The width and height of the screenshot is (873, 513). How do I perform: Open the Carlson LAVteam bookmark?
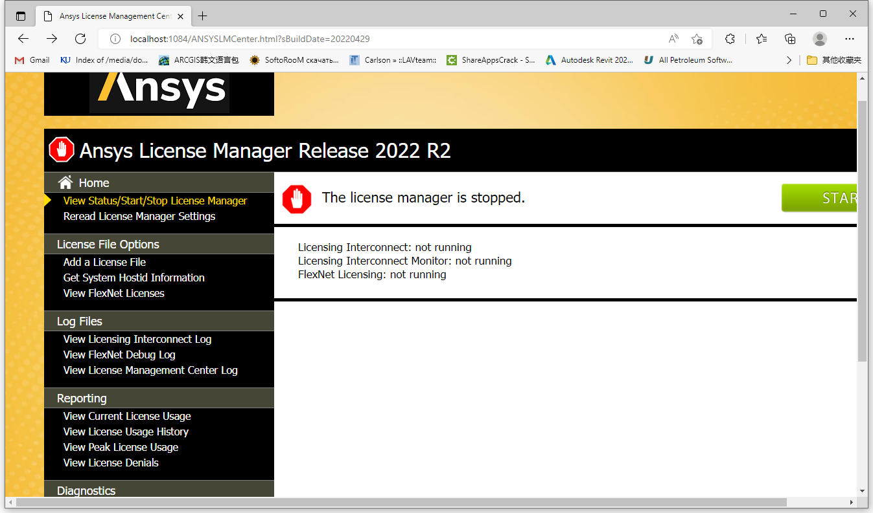click(393, 60)
